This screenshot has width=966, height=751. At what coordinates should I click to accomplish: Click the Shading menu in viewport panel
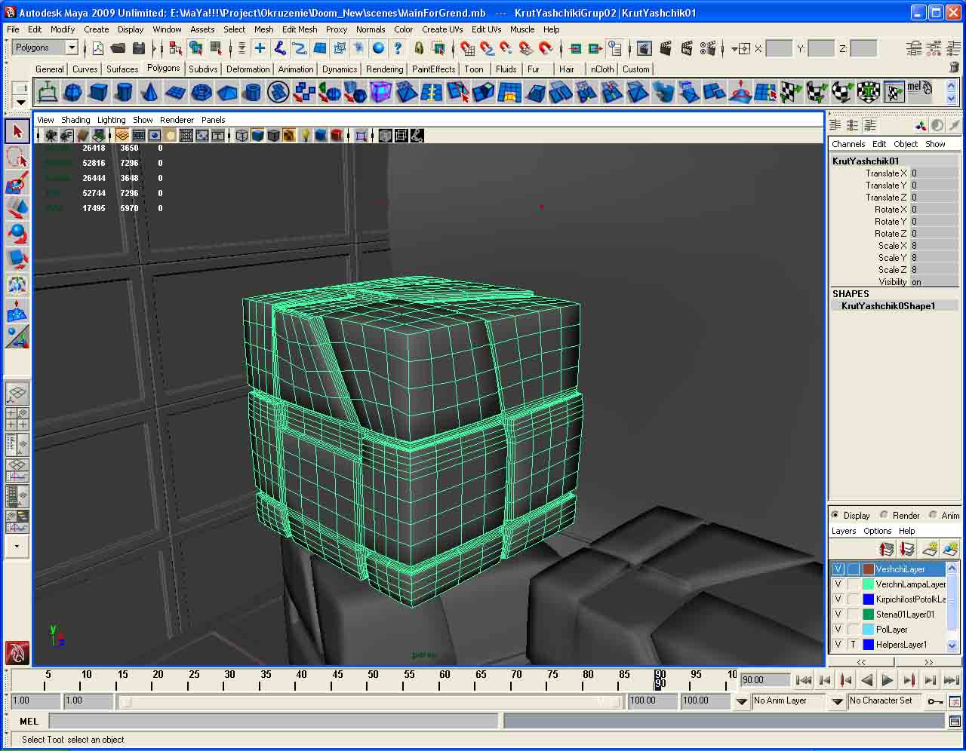click(75, 119)
